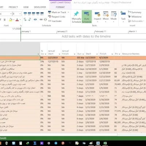The height and width of the screenshot is (146, 146).
Task: Select the start date cell '2/1/2020'
Action: tap(92, 119)
